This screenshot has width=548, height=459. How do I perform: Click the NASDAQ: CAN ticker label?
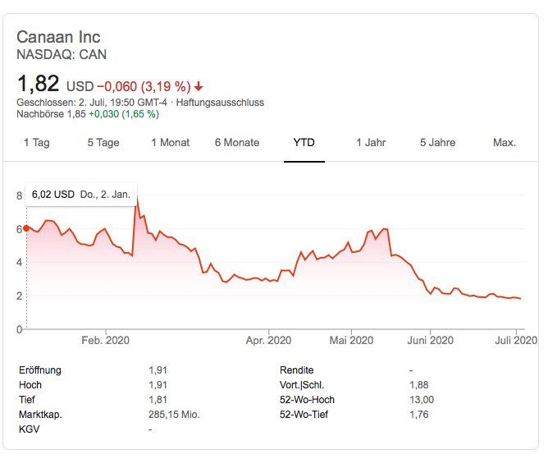[62, 55]
